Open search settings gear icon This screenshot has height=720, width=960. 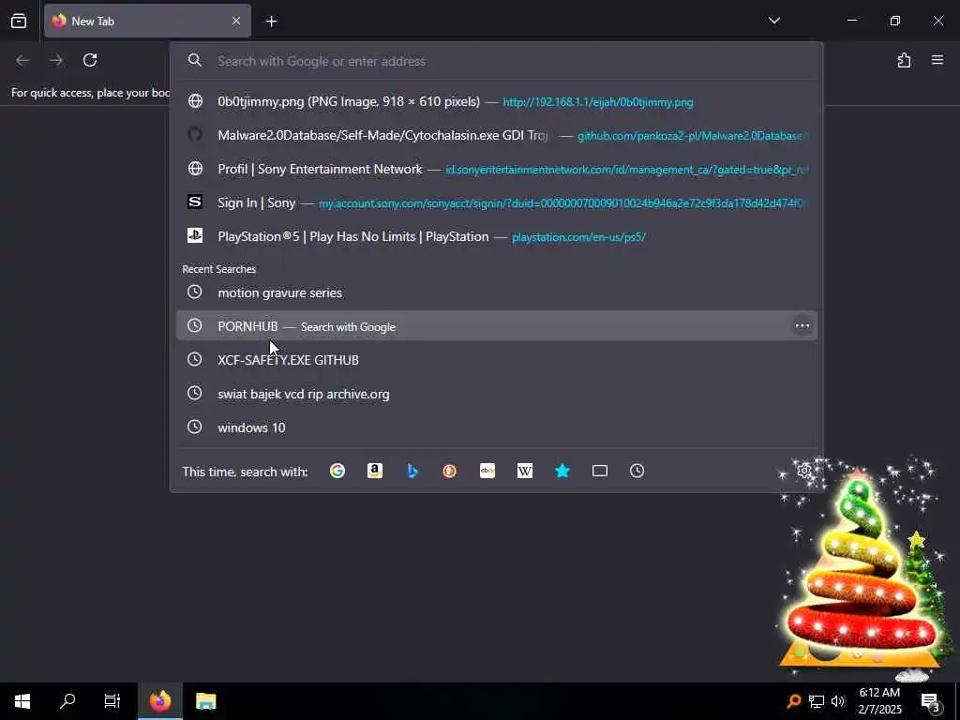click(803, 471)
